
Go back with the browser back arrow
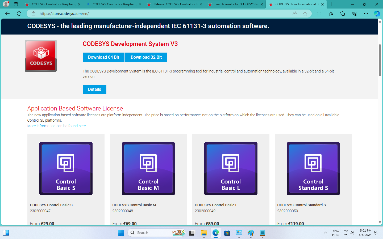[7, 14]
